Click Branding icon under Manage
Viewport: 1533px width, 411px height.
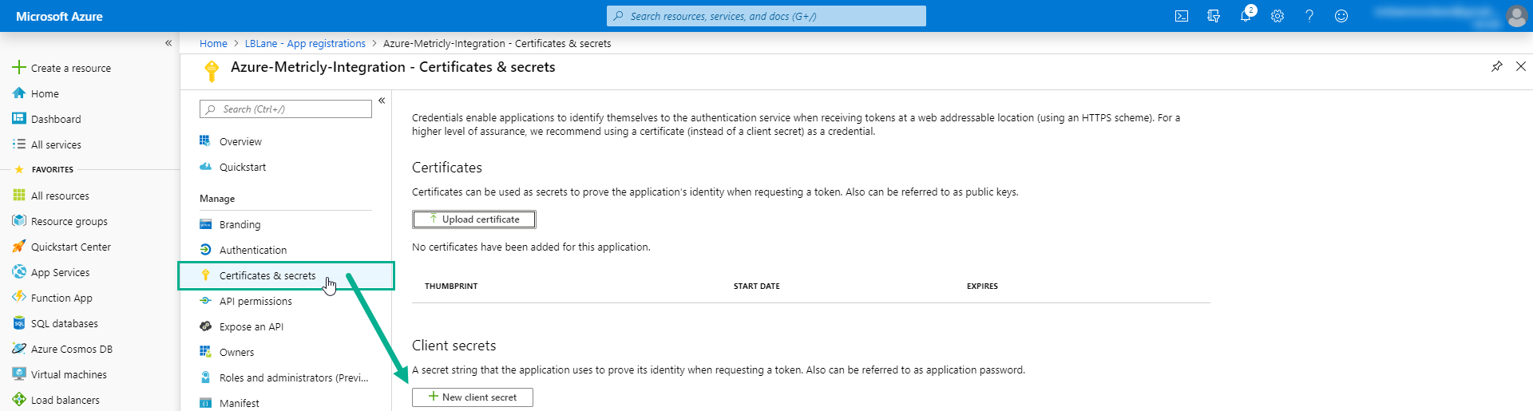click(x=205, y=224)
